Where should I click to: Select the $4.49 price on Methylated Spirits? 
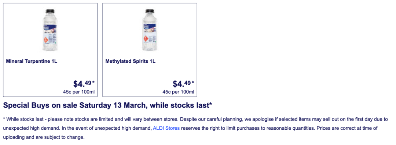click(181, 83)
